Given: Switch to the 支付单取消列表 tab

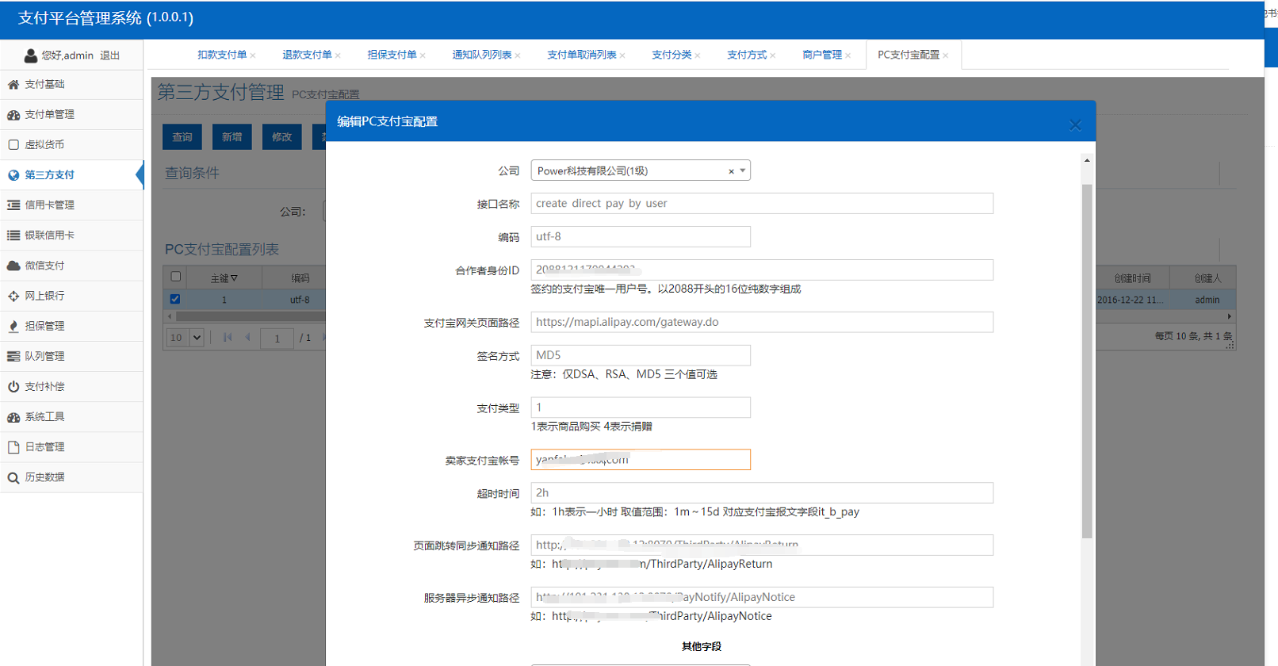Looking at the screenshot, I should tap(582, 55).
